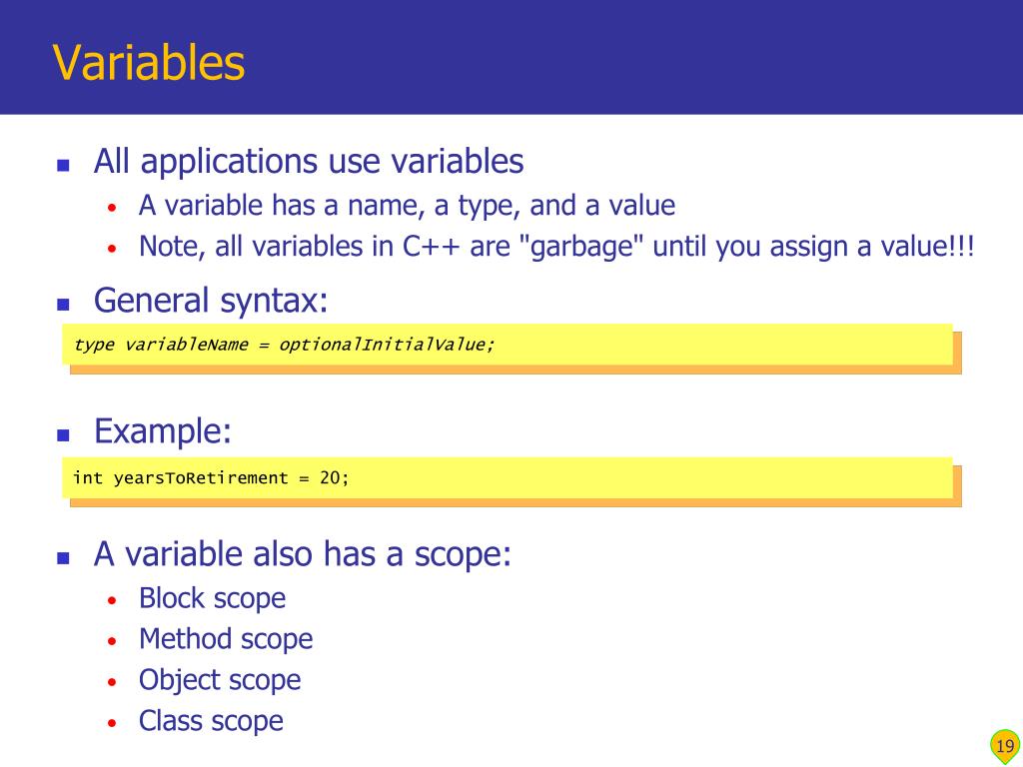Click the square bullet before "A variable also"
Viewport: 1023px width, 767px height.
click(63, 557)
